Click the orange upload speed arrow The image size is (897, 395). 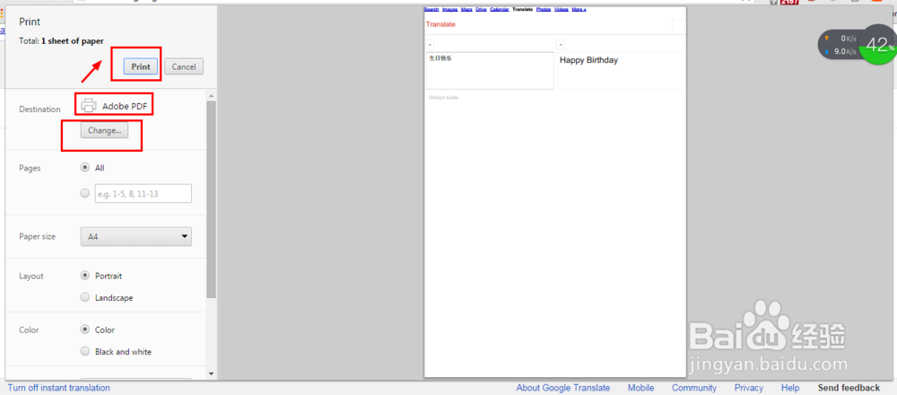pos(826,39)
